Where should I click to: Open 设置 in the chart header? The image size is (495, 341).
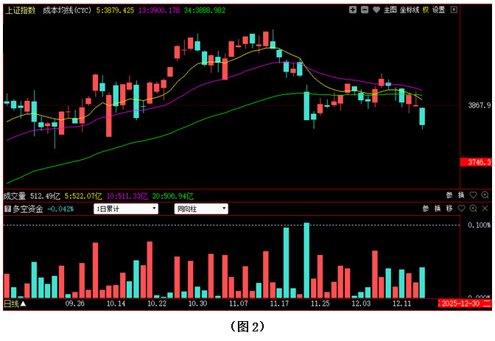tap(439, 10)
